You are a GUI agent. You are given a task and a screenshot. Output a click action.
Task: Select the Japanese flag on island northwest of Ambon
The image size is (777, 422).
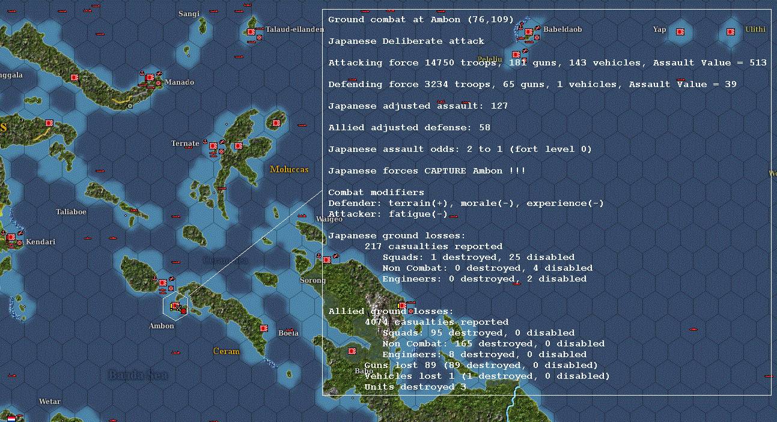click(162, 283)
